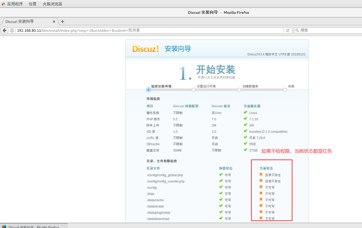The image size is (362, 228).
Task: Click orange X in ./data/cache row
Action: coord(261,199)
